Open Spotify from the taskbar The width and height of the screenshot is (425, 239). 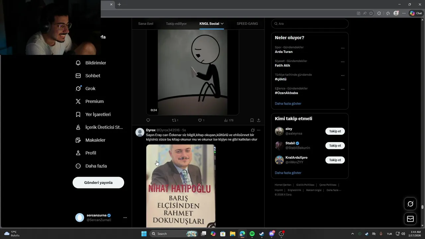coord(252,234)
